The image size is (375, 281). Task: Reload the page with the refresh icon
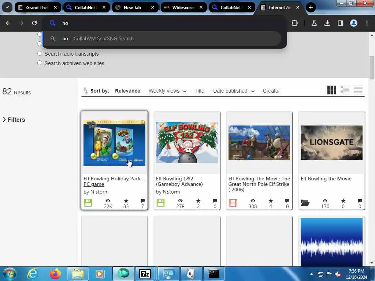point(34,23)
